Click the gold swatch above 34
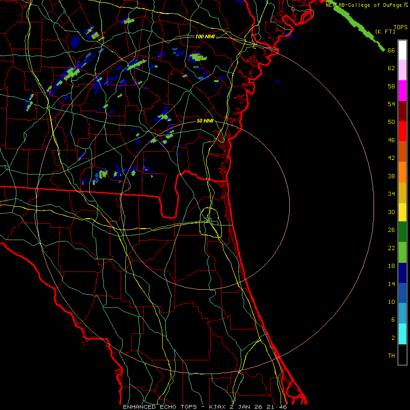The height and width of the screenshot is (410, 410). (402, 193)
